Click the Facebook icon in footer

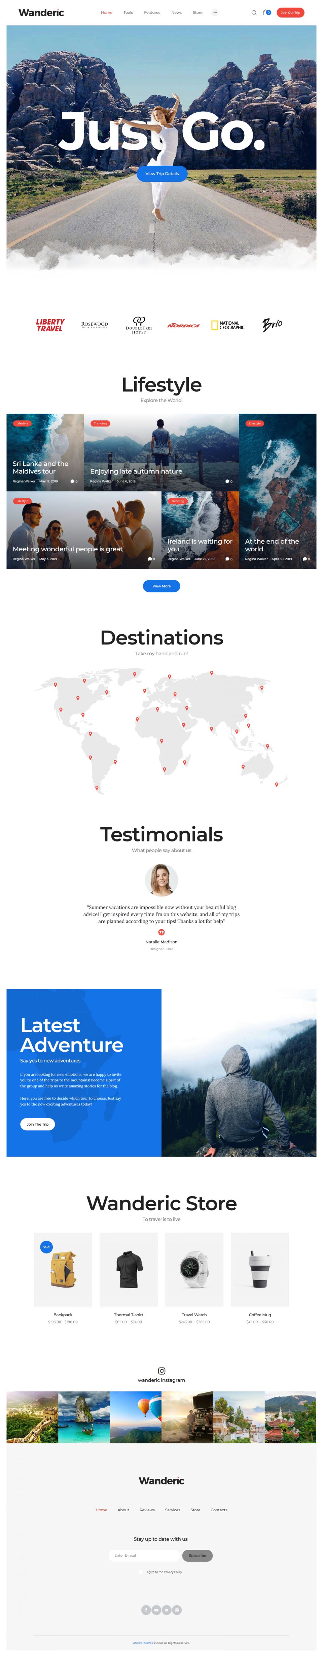(x=145, y=1609)
